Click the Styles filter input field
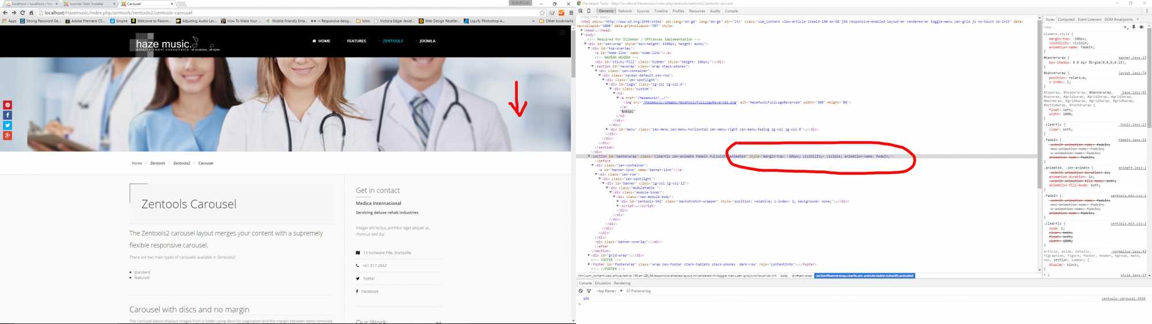The height and width of the screenshot is (324, 1152). click(1082, 27)
